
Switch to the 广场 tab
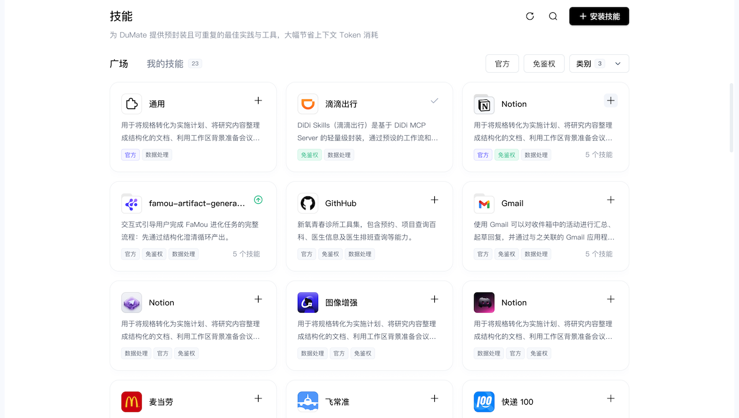pos(119,64)
